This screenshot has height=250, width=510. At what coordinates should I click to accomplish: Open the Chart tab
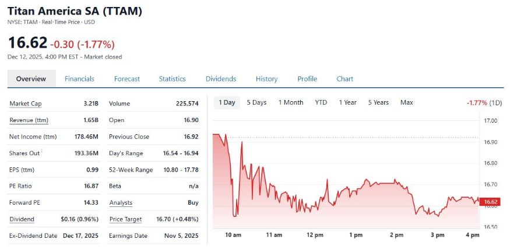(344, 79)
